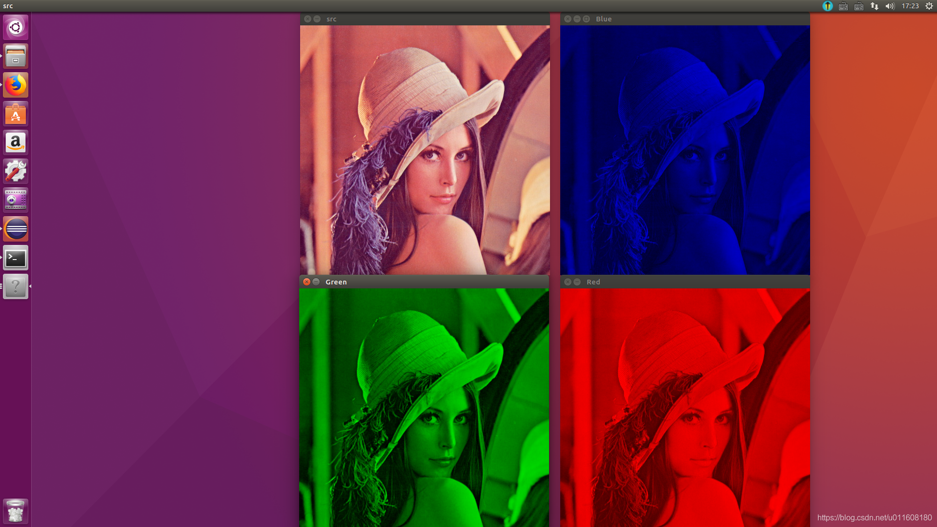Click the fcitx input method tray icon

click(x=827, y=6)
